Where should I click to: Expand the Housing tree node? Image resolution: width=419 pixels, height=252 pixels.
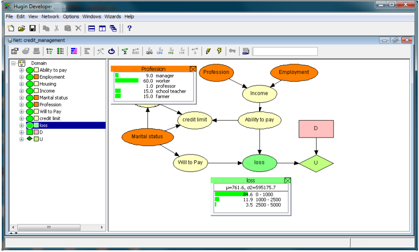coord(22,84)
